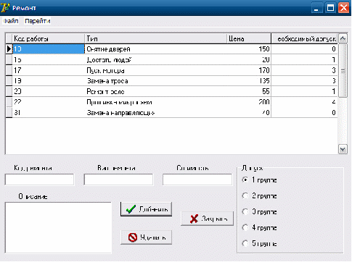352x262 pixels.
Task: Click the green checkmark Add button
Action: coord(146,209)
